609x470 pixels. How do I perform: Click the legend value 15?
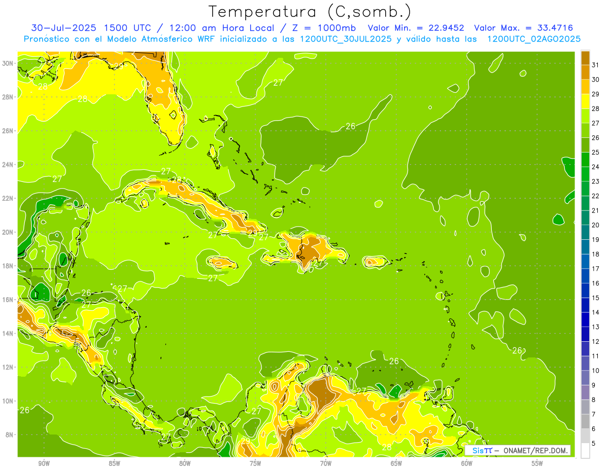coord(595,298)
